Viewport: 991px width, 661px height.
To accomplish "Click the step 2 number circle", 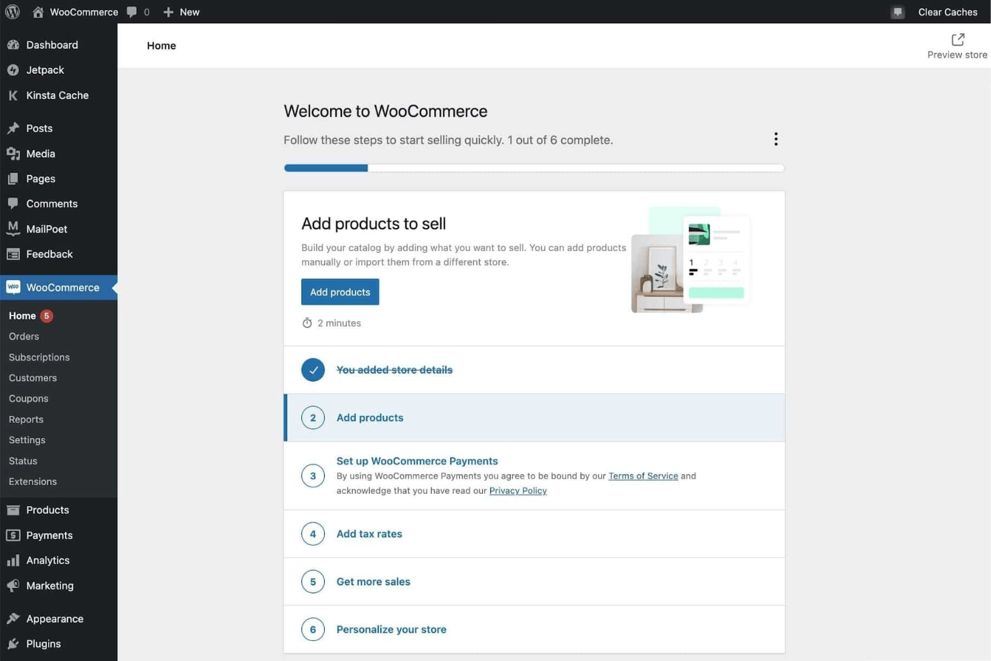I will [x=313, y=418].
